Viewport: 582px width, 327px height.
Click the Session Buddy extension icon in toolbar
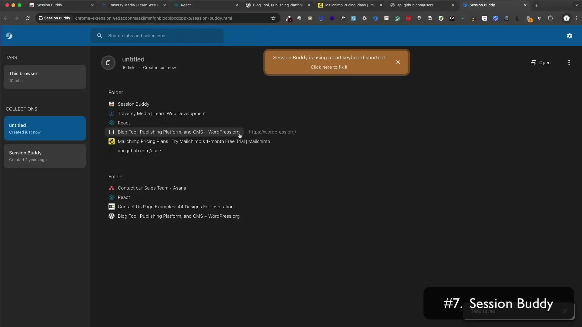376,18
